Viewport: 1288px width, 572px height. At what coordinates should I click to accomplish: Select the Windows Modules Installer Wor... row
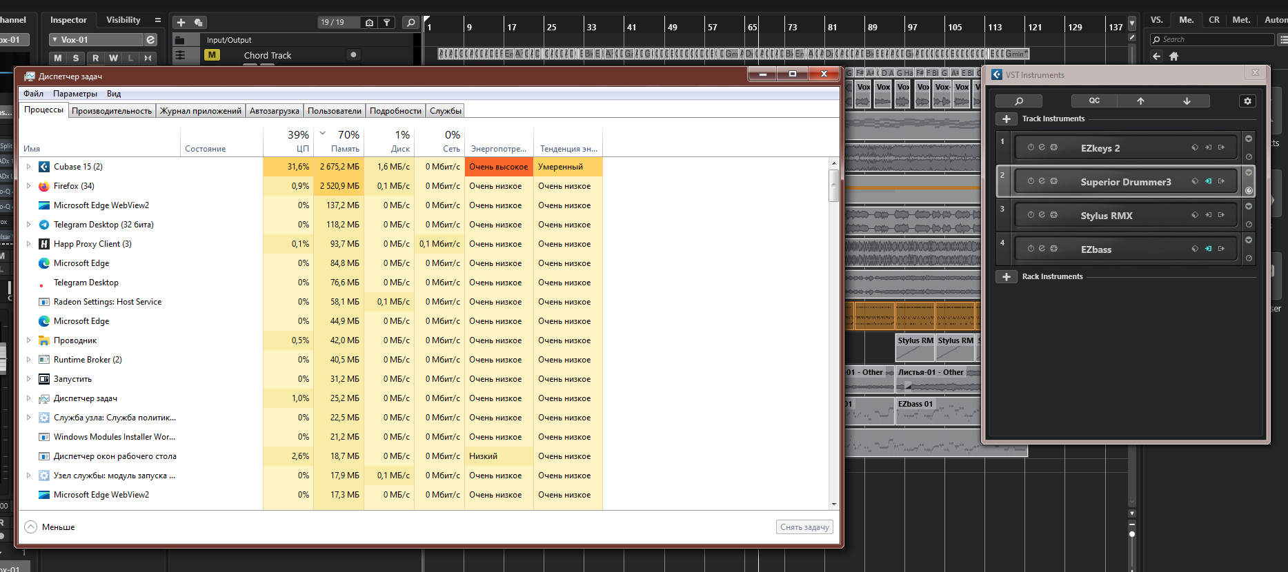coord(310,437)
